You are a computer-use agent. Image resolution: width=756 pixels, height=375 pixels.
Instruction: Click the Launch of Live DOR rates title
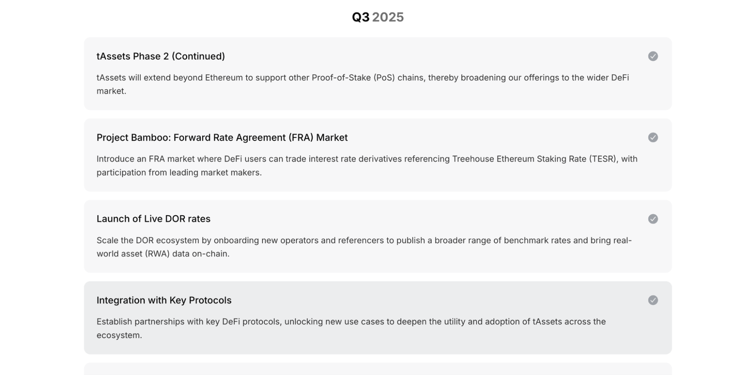tap(154, 219)
